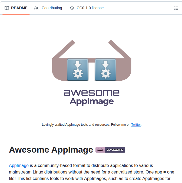Open the README tab
Viewport: 182px width, 183px height.
[16, 8]
